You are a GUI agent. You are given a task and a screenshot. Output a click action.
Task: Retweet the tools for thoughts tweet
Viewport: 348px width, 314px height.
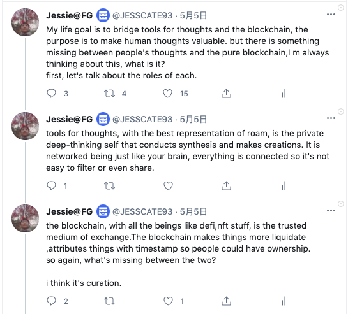(109, 185)
